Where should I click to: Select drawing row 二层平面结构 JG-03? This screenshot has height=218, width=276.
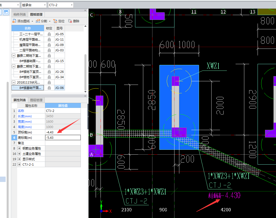tap(38, 50)
